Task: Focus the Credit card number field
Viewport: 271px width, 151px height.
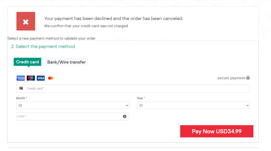Action: click(135, 88)
